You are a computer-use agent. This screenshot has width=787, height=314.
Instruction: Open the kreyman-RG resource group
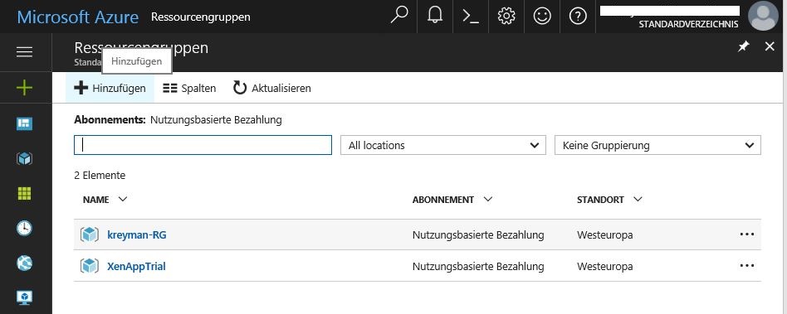136,234
